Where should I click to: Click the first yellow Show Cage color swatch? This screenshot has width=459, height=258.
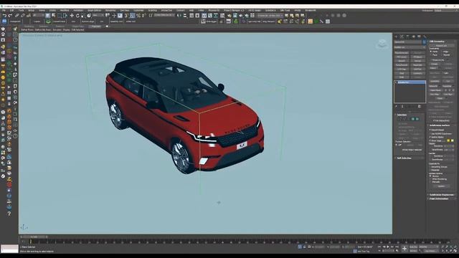point(448,140)
